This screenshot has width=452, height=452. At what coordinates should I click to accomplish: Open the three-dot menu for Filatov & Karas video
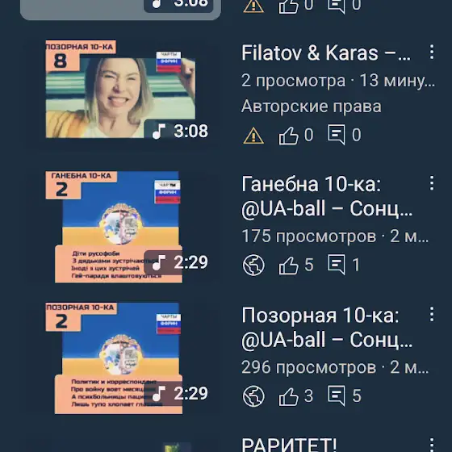point(432,52)
